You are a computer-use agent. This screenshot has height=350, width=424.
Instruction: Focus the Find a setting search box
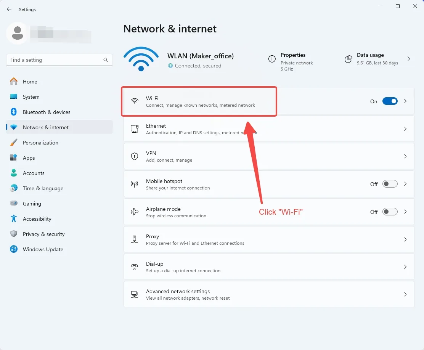(59, 60)
